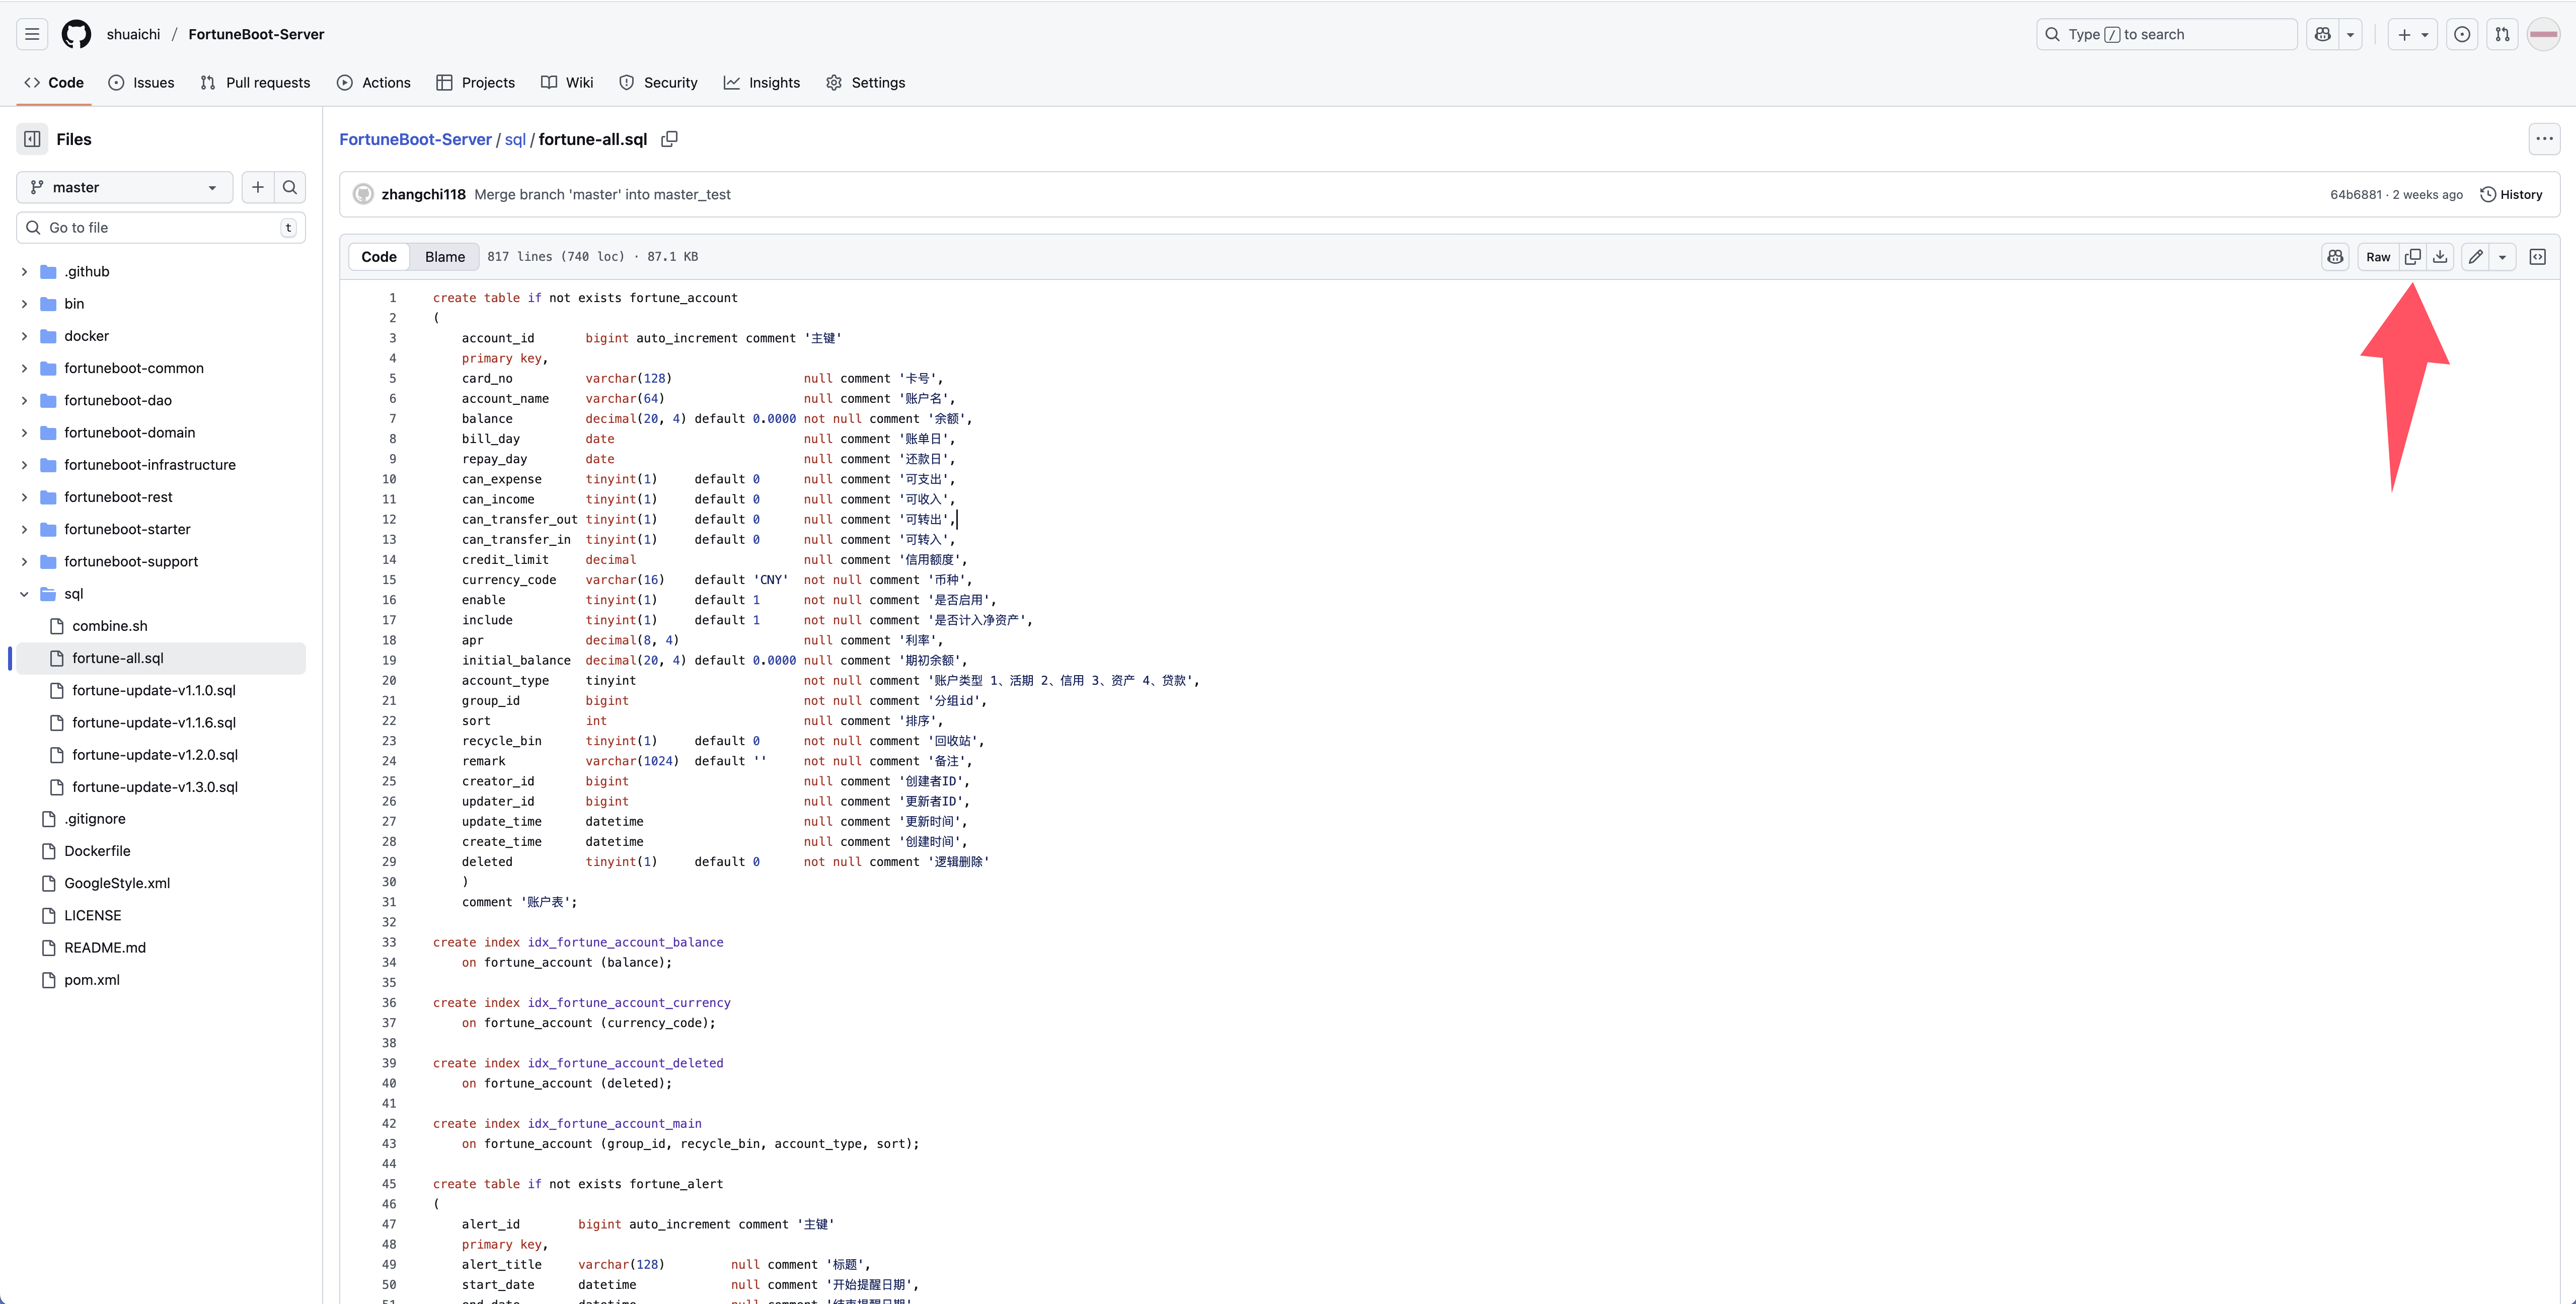Click the pencil icon to edit file
Image resolution: width=2576 pixels, height=1304 pixels.
[2475, 257]
